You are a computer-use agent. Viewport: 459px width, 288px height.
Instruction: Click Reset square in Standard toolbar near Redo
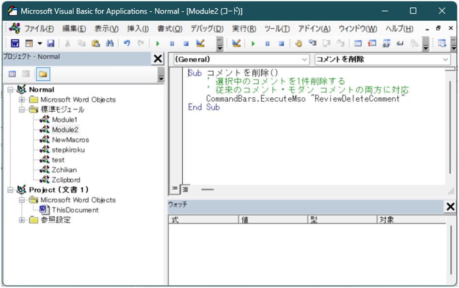pyautogui.click(x=186, y=44)
